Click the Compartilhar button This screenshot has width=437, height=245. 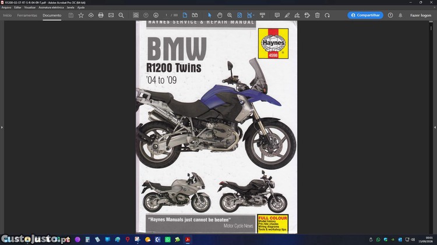(x=365, y=15)
